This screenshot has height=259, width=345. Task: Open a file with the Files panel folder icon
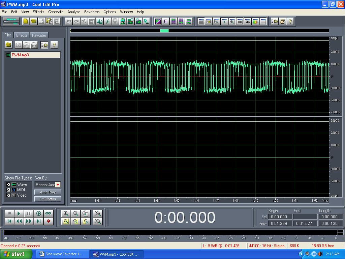[8, 45]
